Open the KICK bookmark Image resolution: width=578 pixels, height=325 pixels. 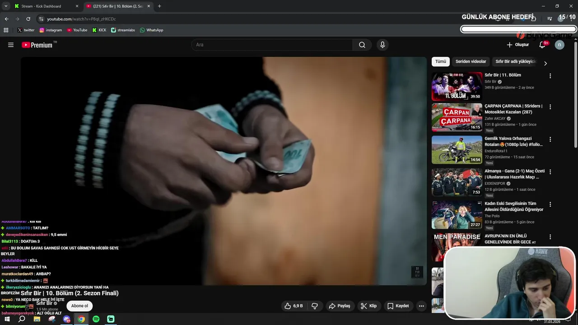point(99,30)
